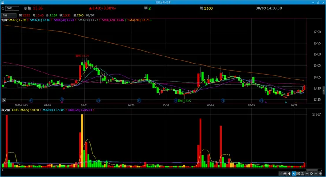Click the horizontal scrollbar thumb at bottom
The width and height of the screenshot is (326, 177).
coord(312,170)
